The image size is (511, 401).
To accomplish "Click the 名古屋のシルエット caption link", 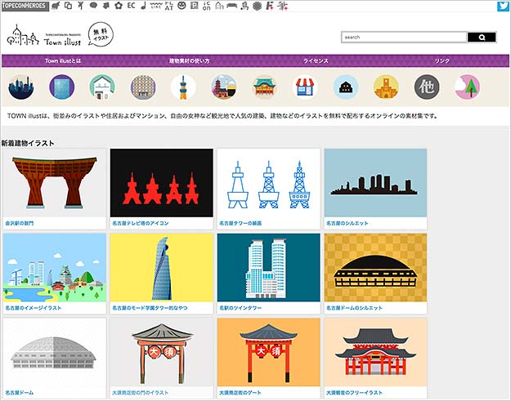I will pos(347,223).
